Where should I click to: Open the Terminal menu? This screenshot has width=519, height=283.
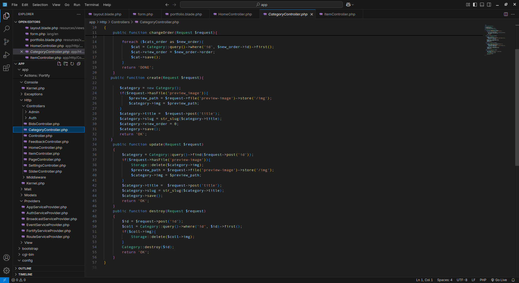91,5
